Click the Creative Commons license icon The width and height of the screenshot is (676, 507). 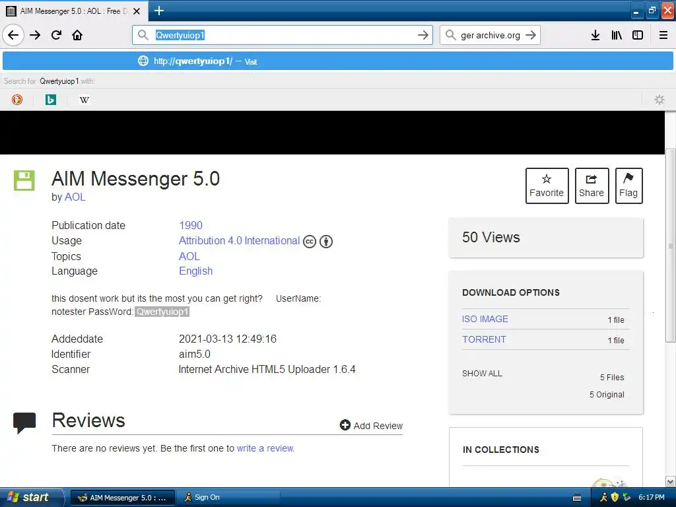pos(310,242)
